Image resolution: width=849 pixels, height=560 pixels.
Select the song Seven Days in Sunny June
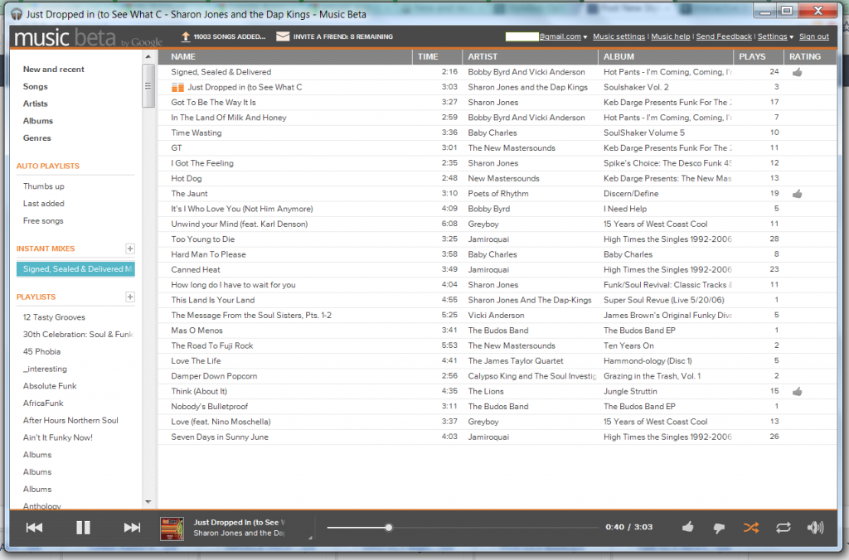(220, 437)
